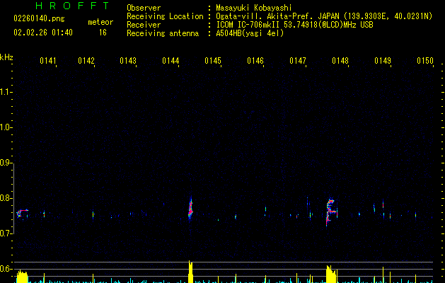
Task: Click the 0.9 frequency axis label
Action: point(6,163)
